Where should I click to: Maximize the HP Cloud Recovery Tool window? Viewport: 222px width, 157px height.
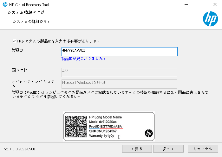click(200, 4)
